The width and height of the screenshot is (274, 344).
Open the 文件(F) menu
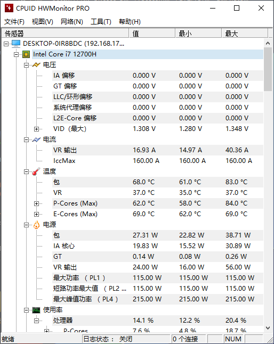pos(14,21)
